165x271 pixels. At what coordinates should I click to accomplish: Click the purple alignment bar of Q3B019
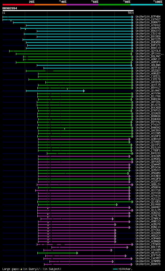pos(84,139)
